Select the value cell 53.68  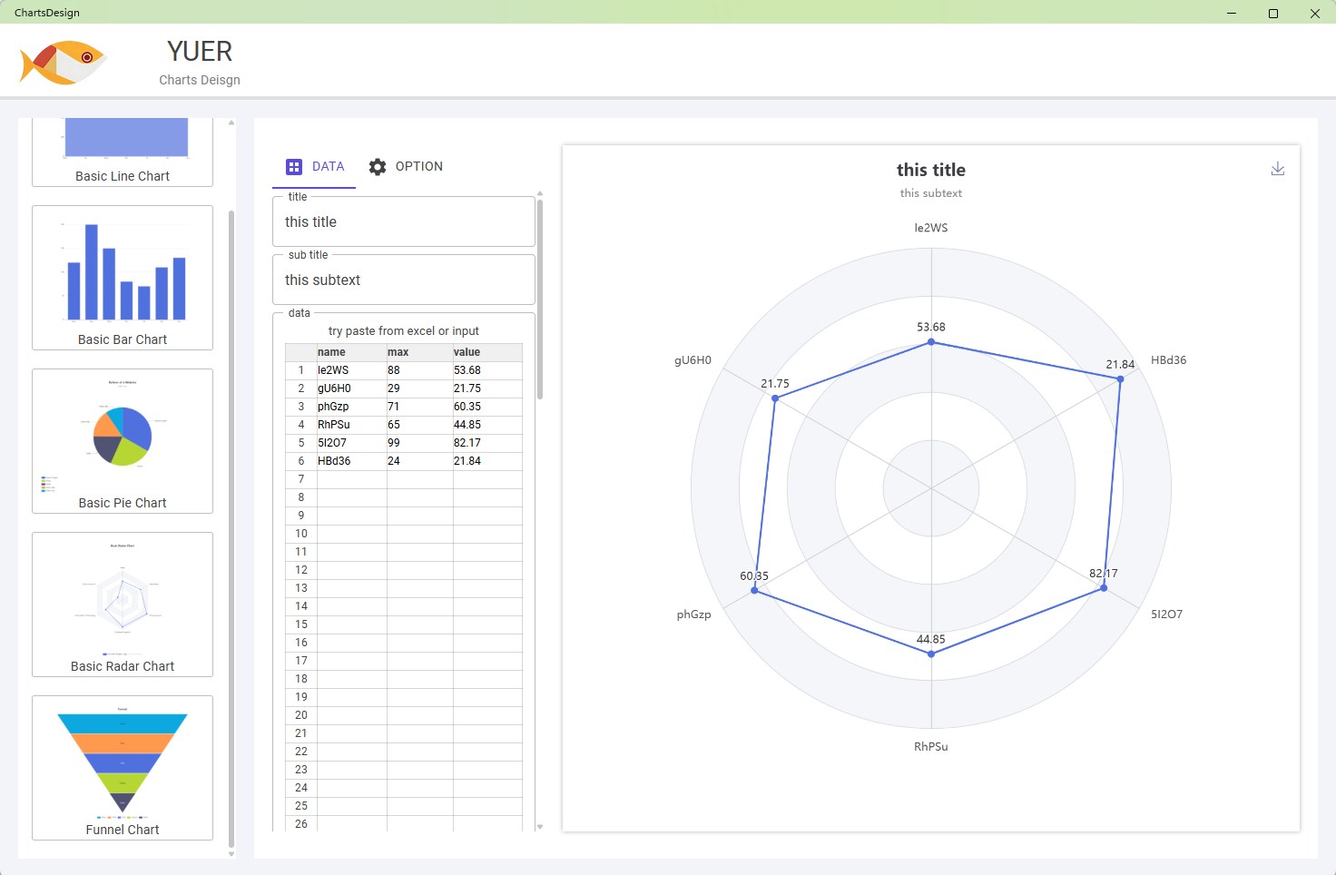coord(487,370)
